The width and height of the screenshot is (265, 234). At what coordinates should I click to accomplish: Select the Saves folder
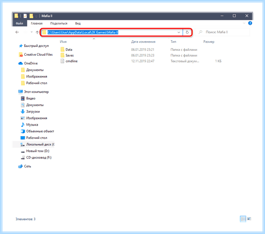(x=69, y=55)
